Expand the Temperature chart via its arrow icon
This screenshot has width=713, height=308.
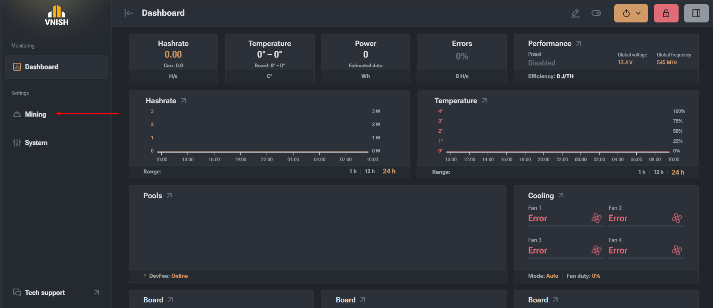tap(484, 101)
